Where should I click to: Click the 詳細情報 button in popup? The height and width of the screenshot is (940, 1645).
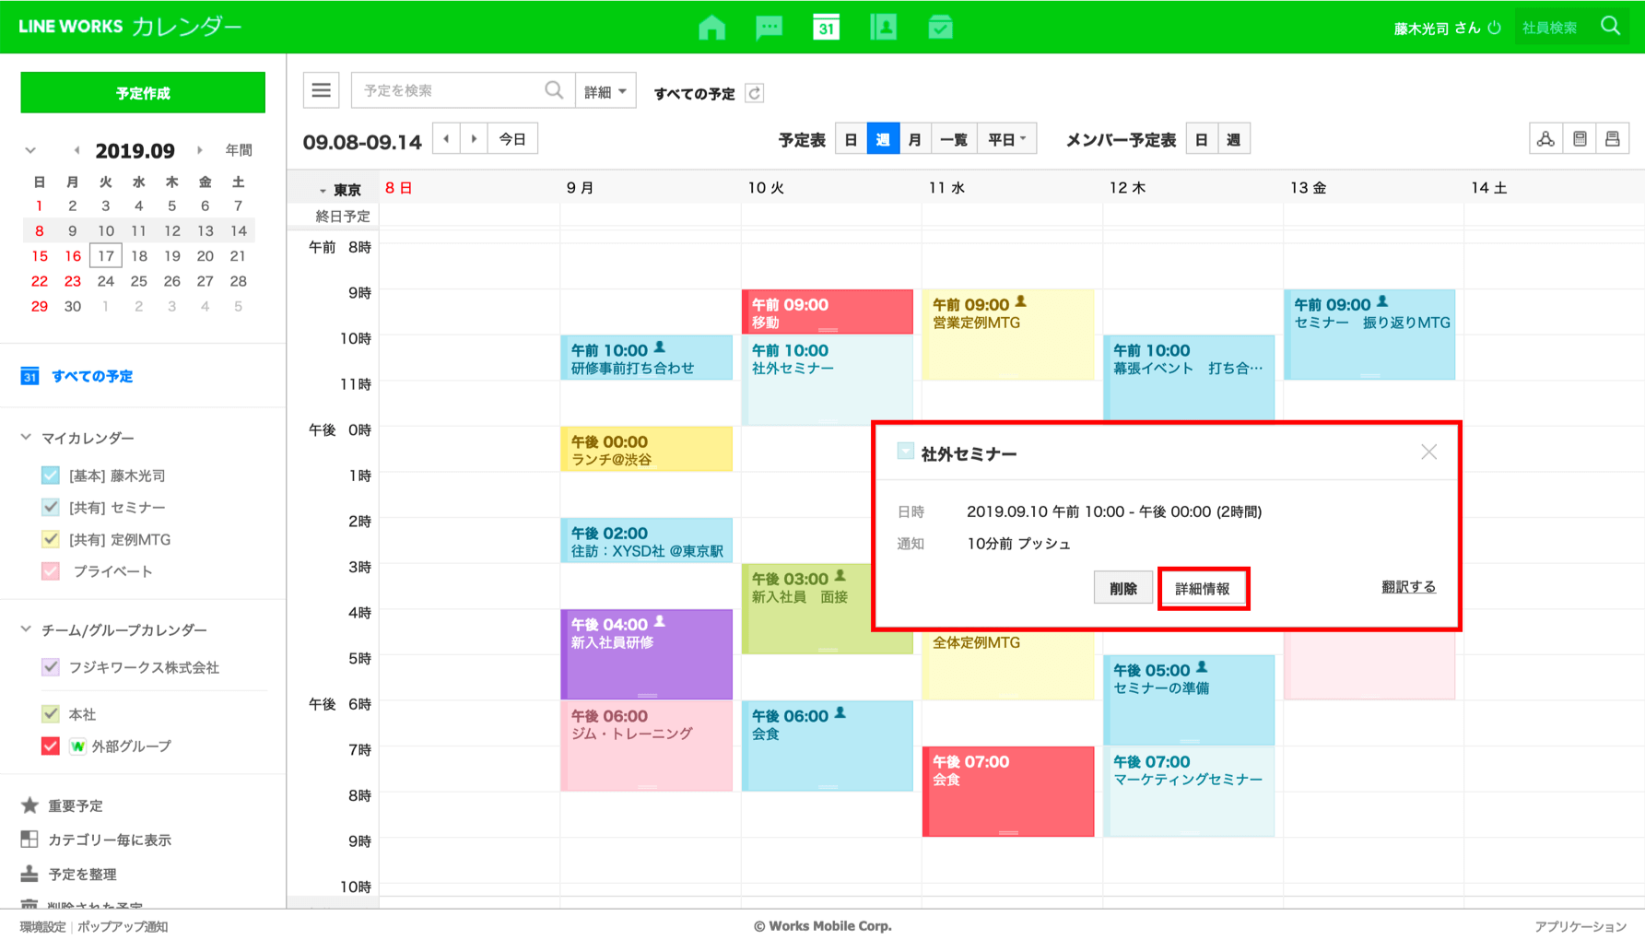pos(1203,588)
